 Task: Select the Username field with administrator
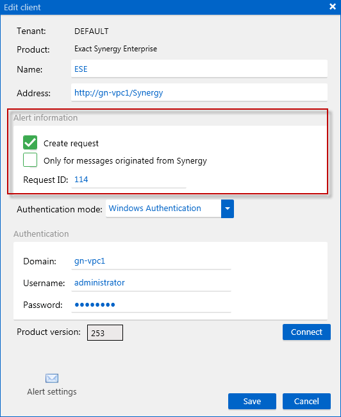coord(151,283)
